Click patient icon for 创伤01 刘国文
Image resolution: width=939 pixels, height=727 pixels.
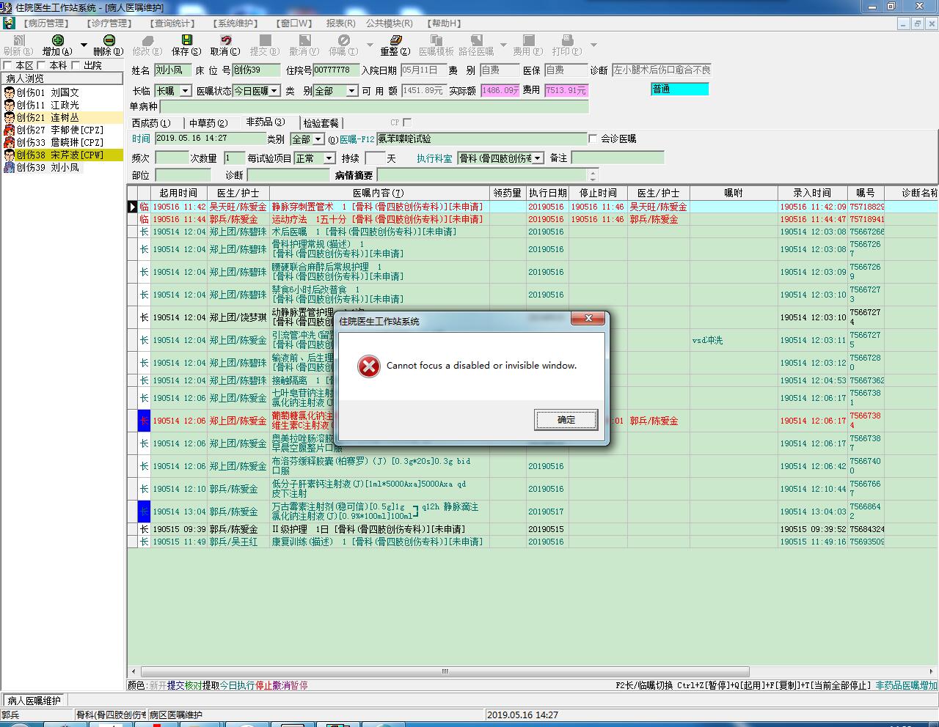click(10, 92)
